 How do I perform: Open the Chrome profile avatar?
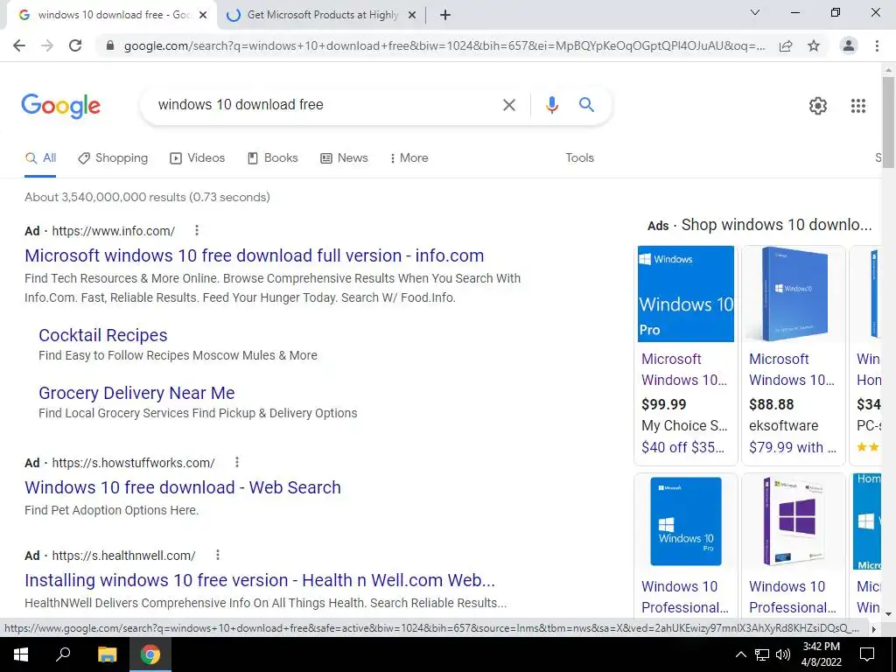point(849,45)
